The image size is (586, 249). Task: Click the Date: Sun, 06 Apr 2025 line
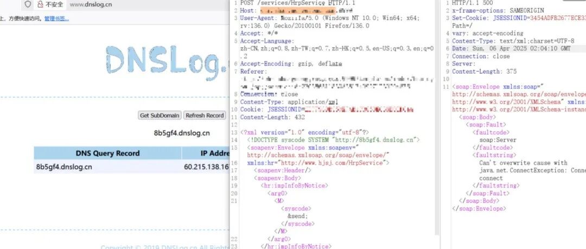(x=511, y=49)
